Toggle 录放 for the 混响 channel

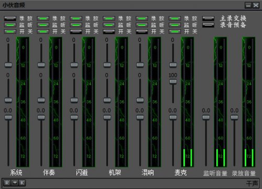[142, 18]
